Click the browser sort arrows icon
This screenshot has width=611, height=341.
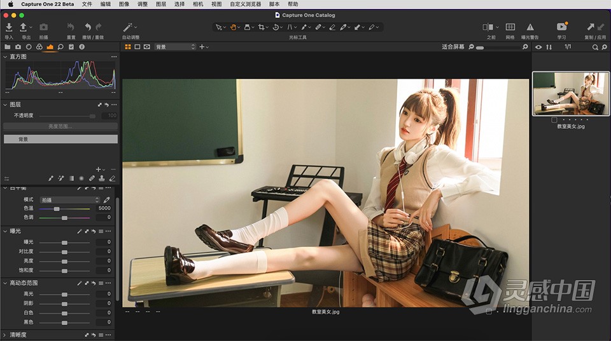[x=549, y=47]
